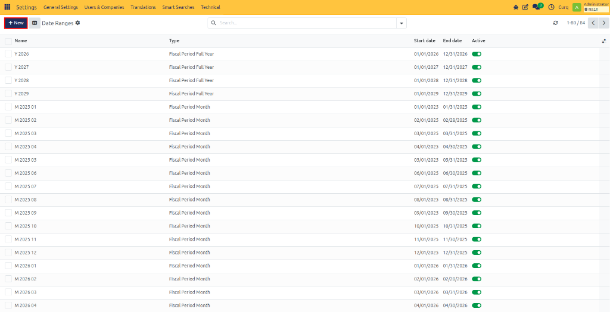Open the M 2025 02 record
Viewport: 610px width, 312px height.
point(26,120)
